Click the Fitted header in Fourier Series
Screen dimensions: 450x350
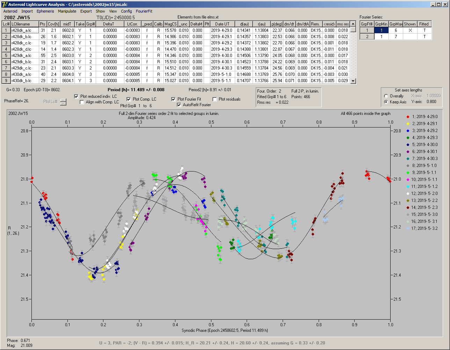tap(424, 24)
